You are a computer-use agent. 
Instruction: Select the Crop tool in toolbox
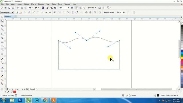(2, 26)
